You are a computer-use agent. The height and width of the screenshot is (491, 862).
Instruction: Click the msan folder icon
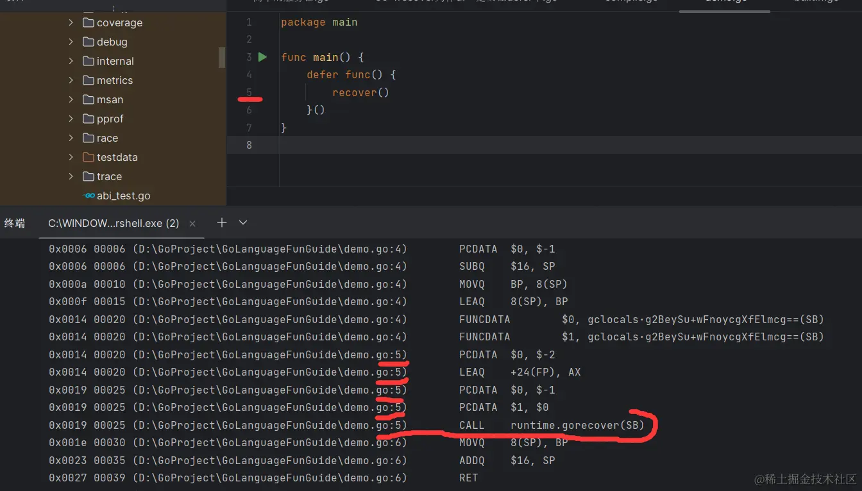coord(89,100)
